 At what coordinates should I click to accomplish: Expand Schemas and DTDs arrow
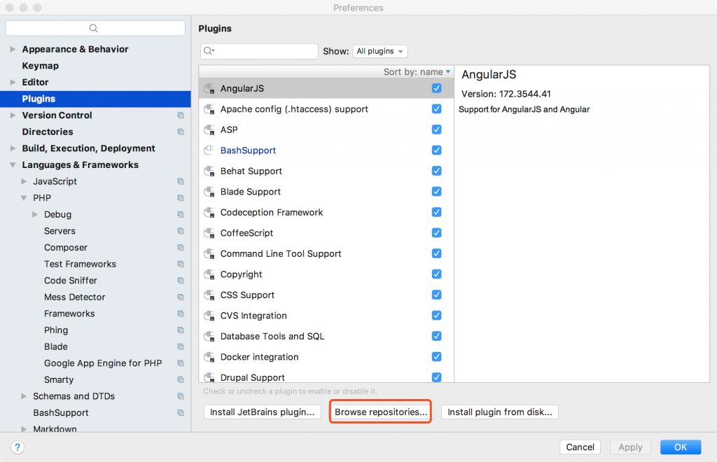pyautogui.click(x=24, y=396)
